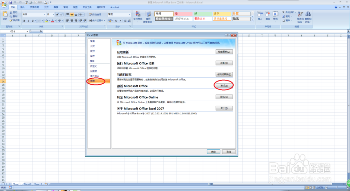This screenshot has width=350, height=191.
Task: Switch to the 插入 (Insert) ribbon tab
Action: [x=22, y=7]
